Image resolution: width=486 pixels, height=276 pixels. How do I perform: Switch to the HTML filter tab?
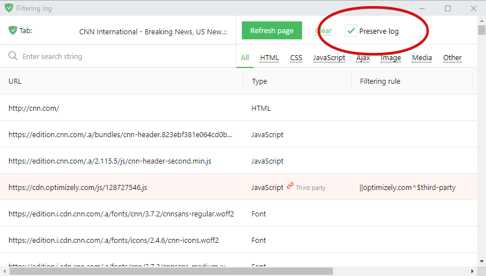[x=269, y=57]
